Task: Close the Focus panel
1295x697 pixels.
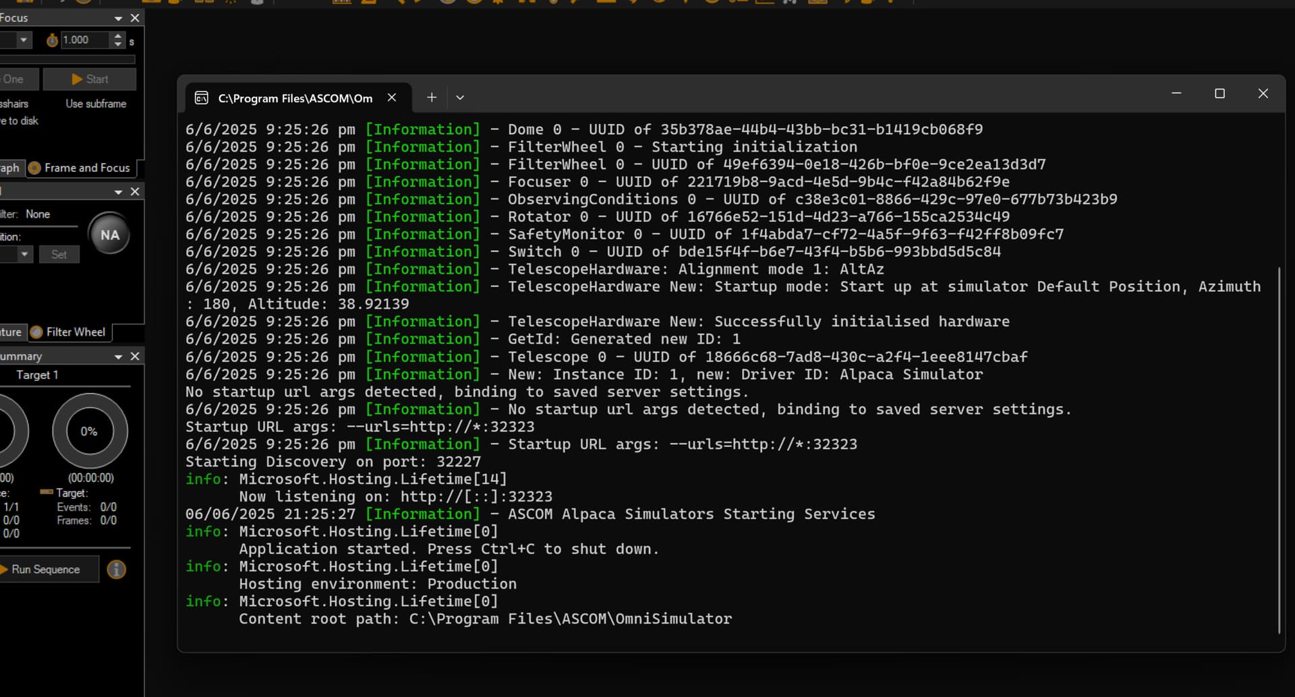Action: click(135, 18)
